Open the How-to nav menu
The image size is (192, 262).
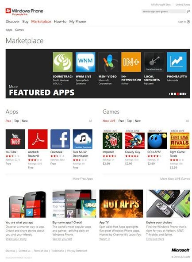point(60,22)
